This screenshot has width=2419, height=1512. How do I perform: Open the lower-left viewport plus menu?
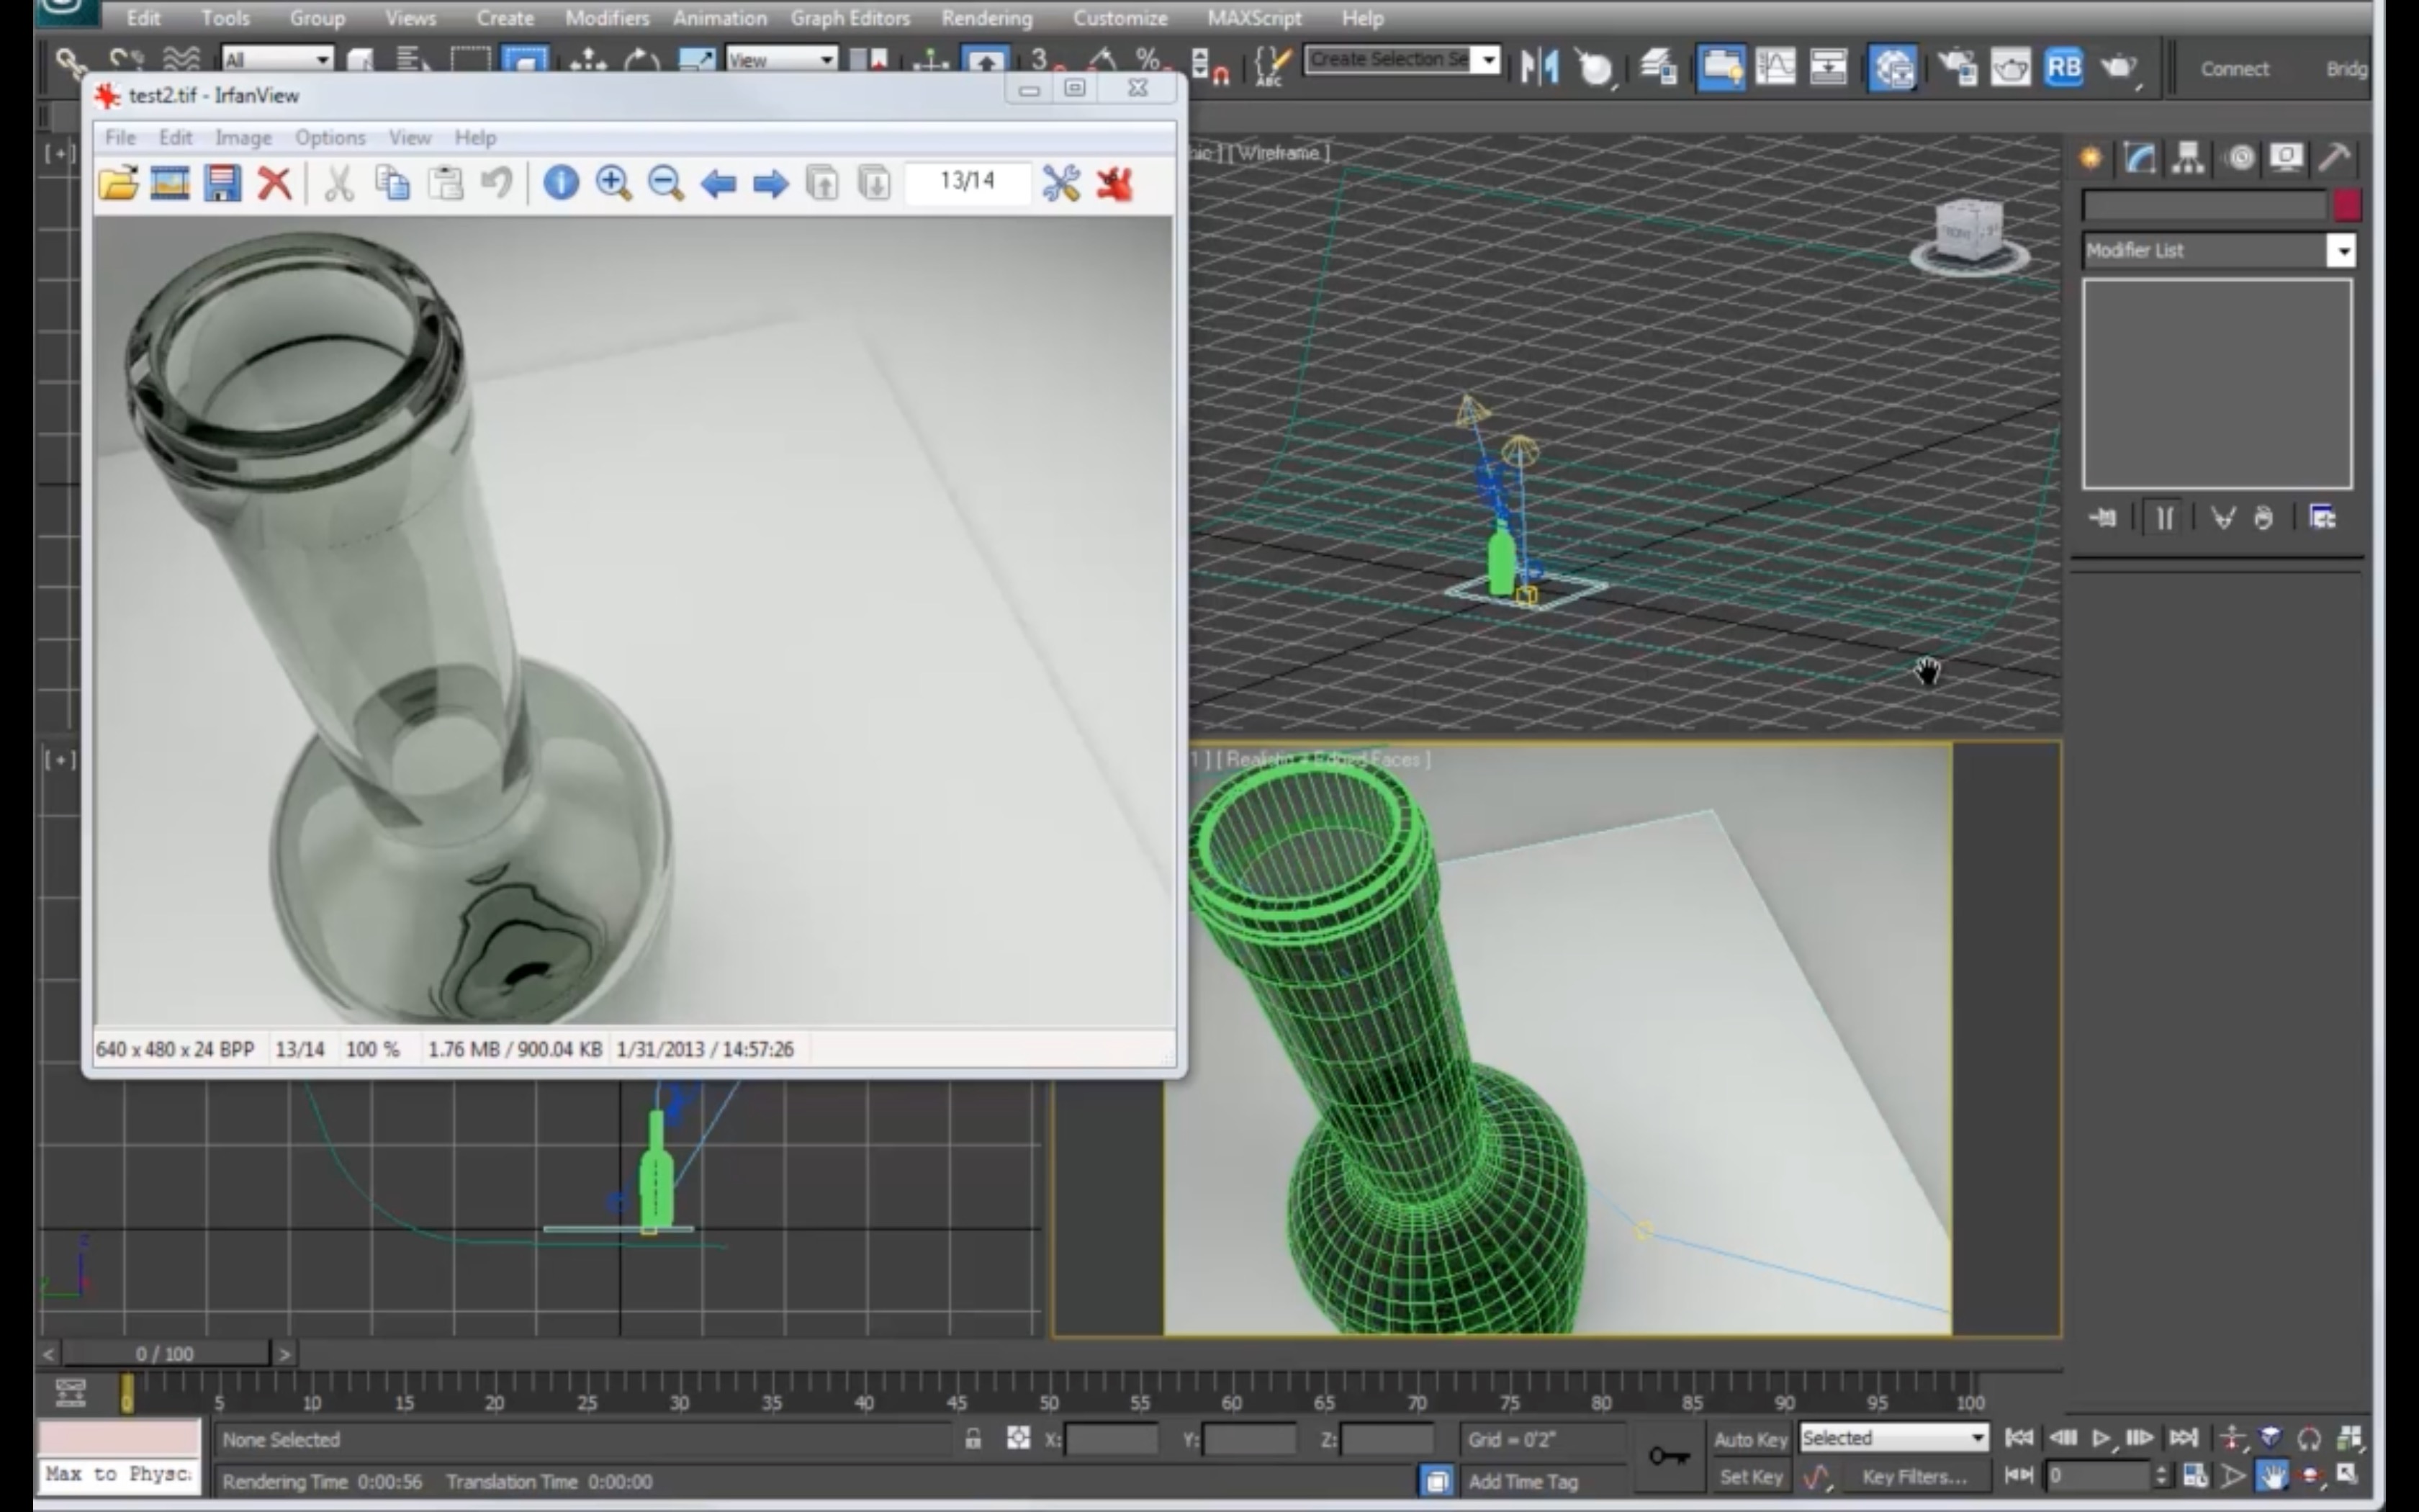coord(59,760)
